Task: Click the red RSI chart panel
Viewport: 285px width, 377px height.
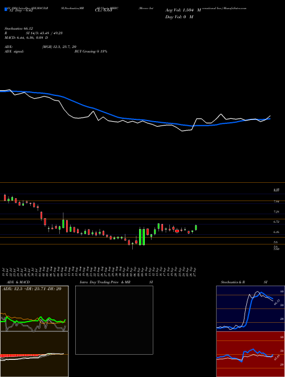Action: click(x=250, y=354)
